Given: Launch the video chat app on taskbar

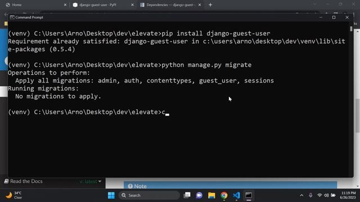Looking at the screenshot, I should 199,195.
